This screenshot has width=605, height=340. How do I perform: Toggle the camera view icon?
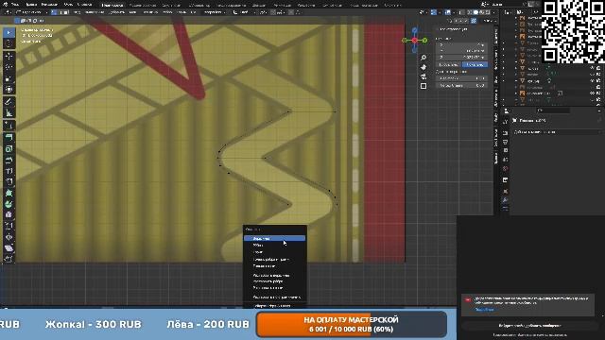point(423,76)
